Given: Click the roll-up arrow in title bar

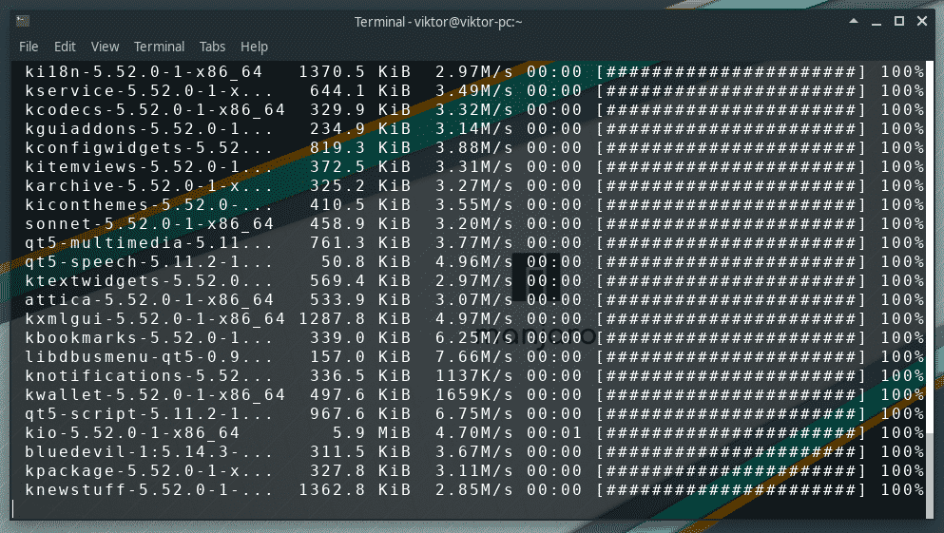Looking at the screenshot, I should (x=854, y=21).
